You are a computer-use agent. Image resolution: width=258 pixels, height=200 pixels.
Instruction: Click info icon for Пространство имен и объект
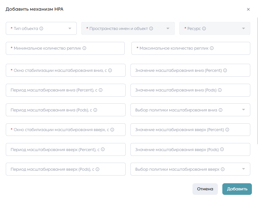[x=151, y=29]
